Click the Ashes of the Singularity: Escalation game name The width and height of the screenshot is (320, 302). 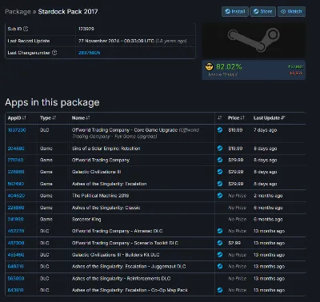click(109, 184)
